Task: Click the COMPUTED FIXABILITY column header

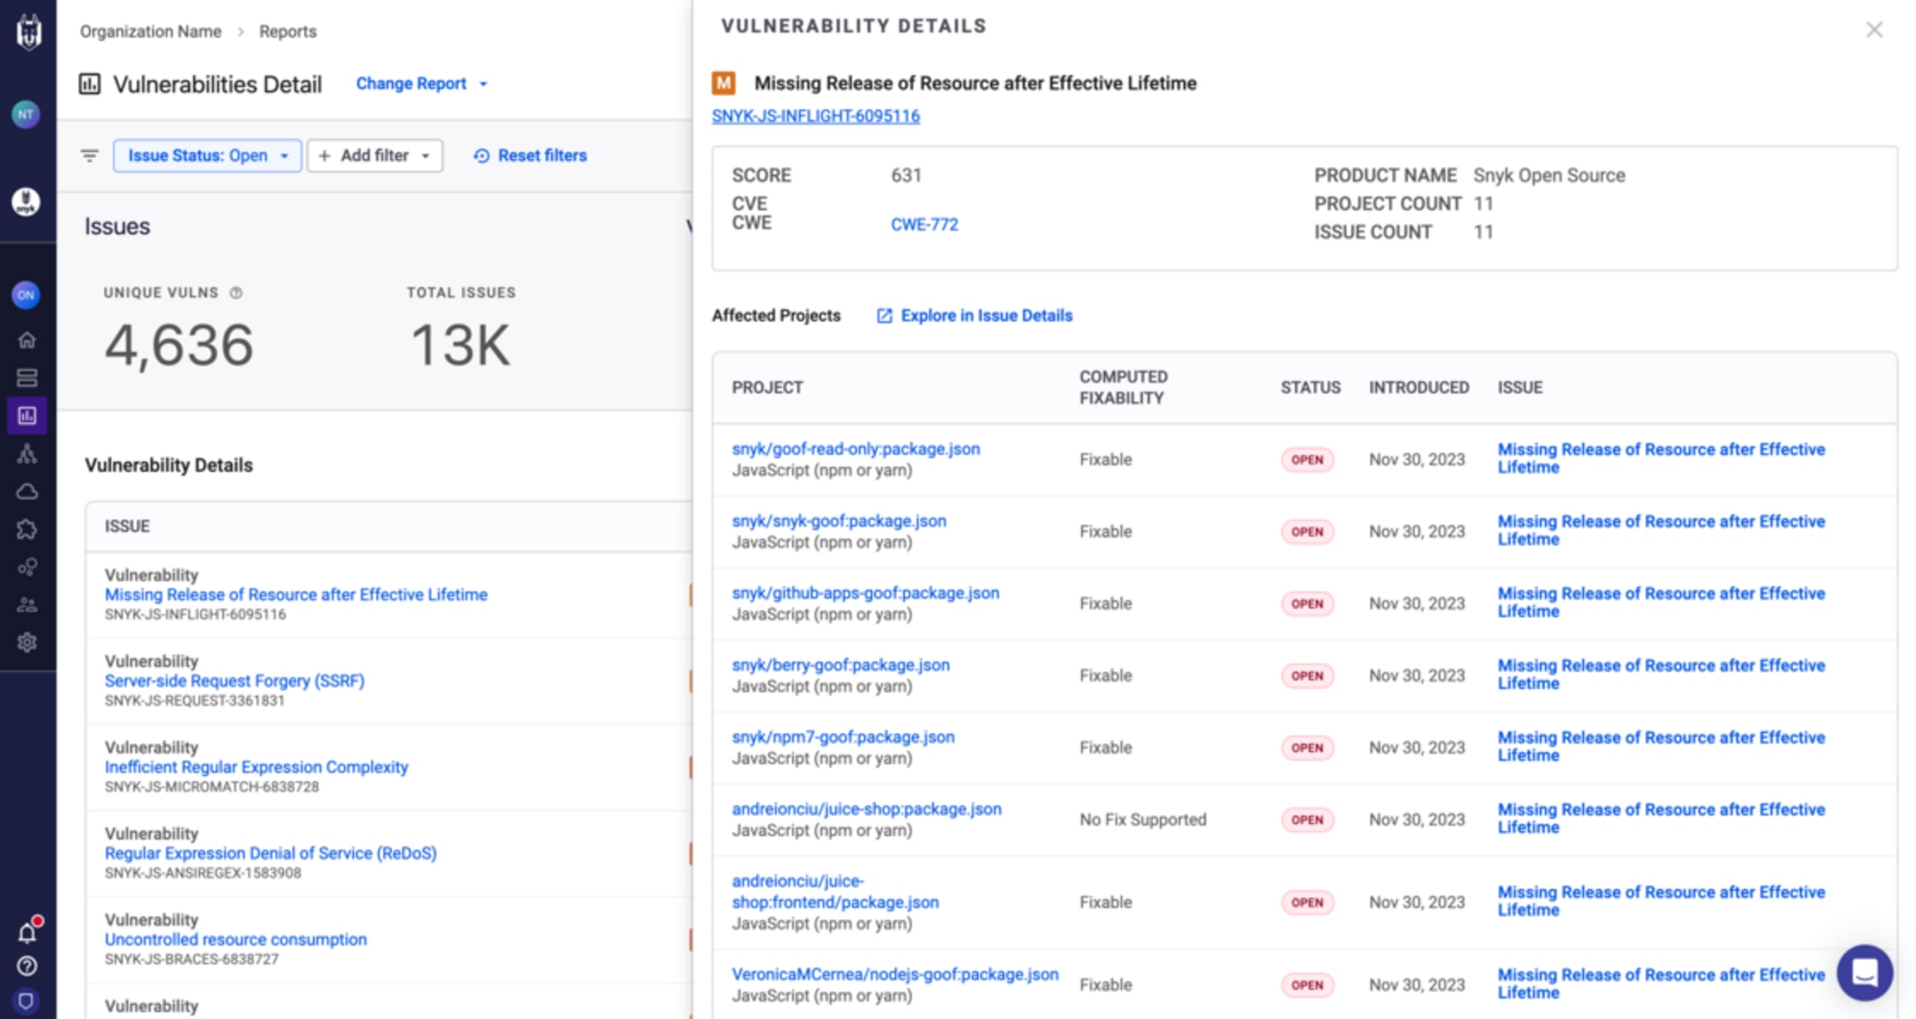Action: tap(1123, 388)
